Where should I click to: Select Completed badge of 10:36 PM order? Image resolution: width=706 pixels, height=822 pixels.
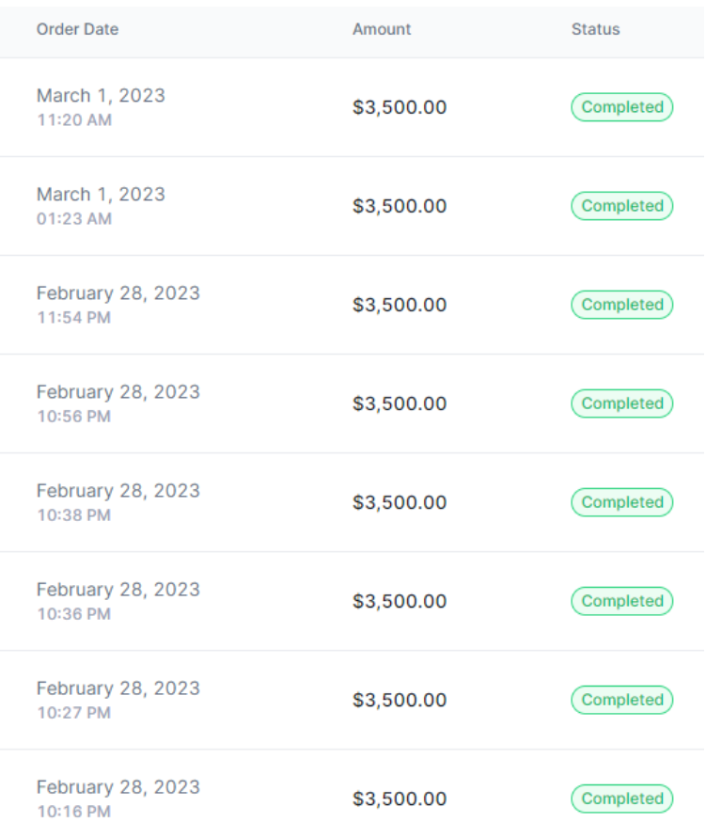621,601
